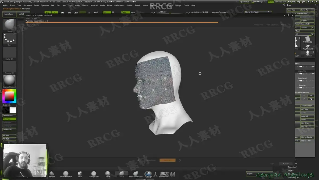319x180 pixels.
Task: Select the Pinch brush
Action: coord(108,174)
